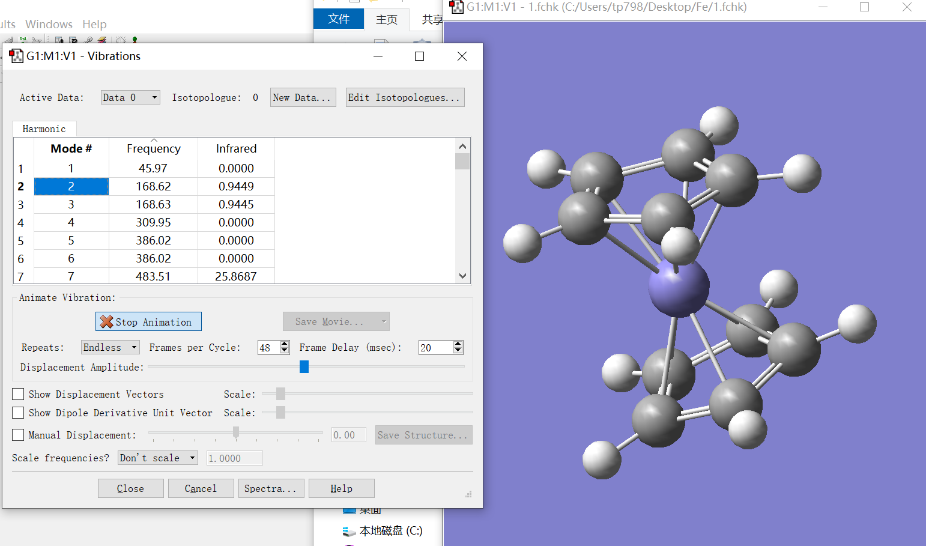
Task: Click the 1.fchk molecule window title icon
Action: pyautogui.click(x=456, y=7)
